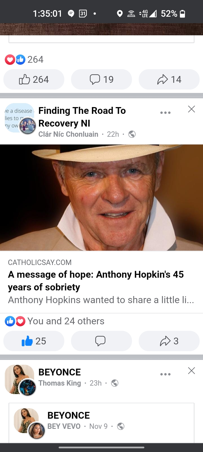Open Clár Níc Chonluain's profile

68,134
